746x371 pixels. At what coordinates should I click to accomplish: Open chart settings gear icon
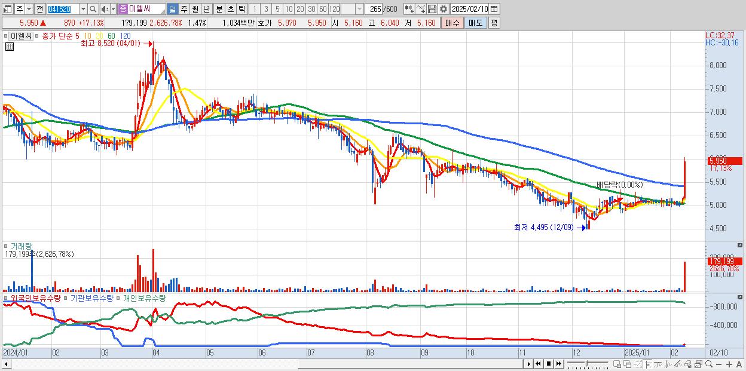point(444,9)
